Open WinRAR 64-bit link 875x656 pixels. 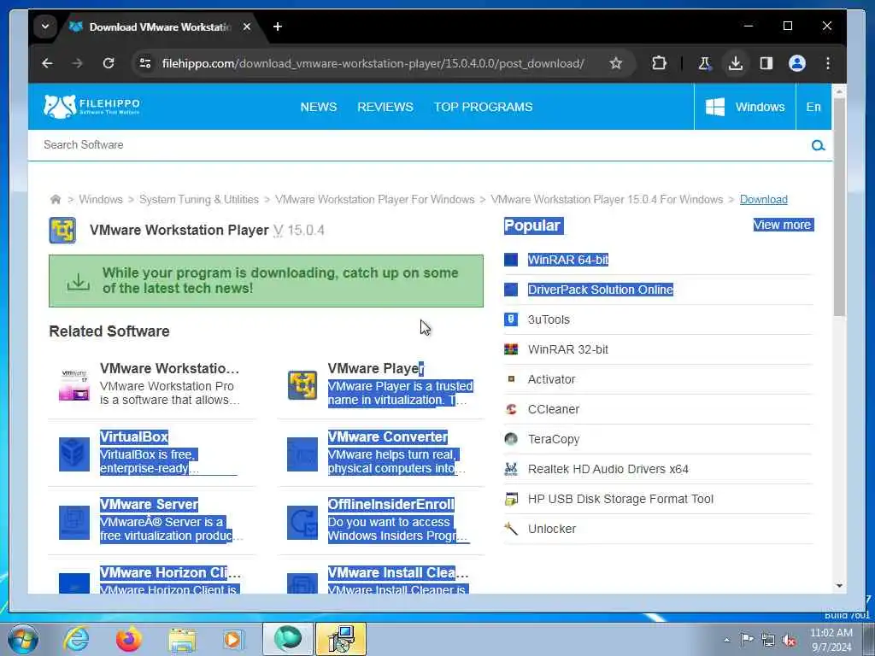coord(568,260)
